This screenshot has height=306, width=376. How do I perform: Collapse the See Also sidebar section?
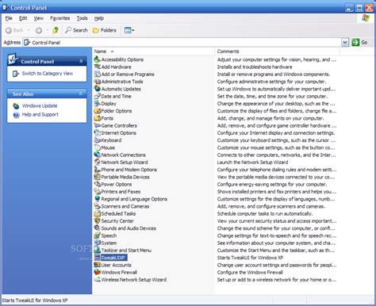click(81, 94)
